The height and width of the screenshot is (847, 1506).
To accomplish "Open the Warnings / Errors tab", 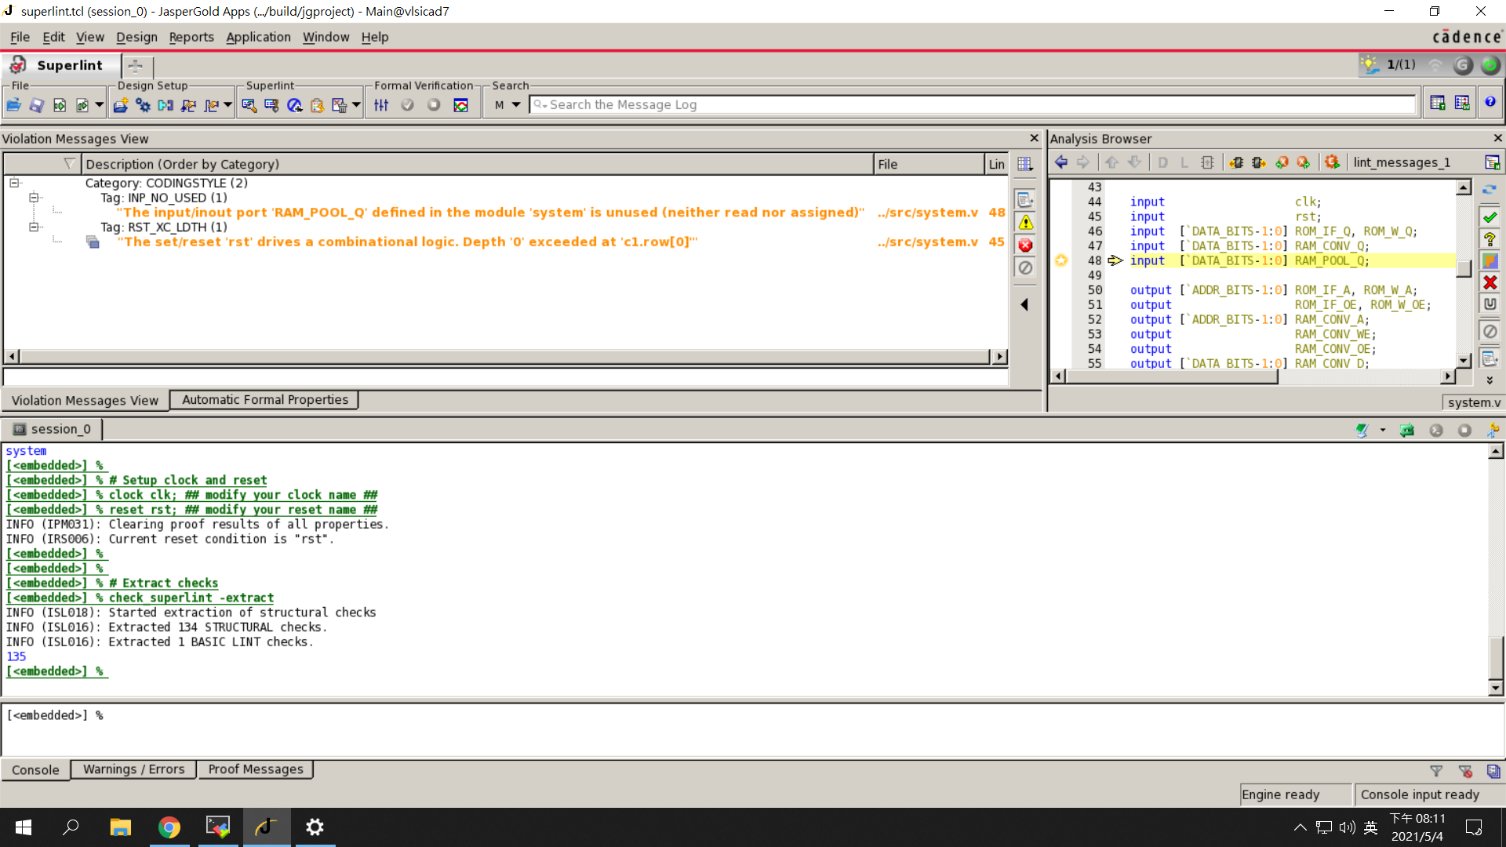I will 133,769.
